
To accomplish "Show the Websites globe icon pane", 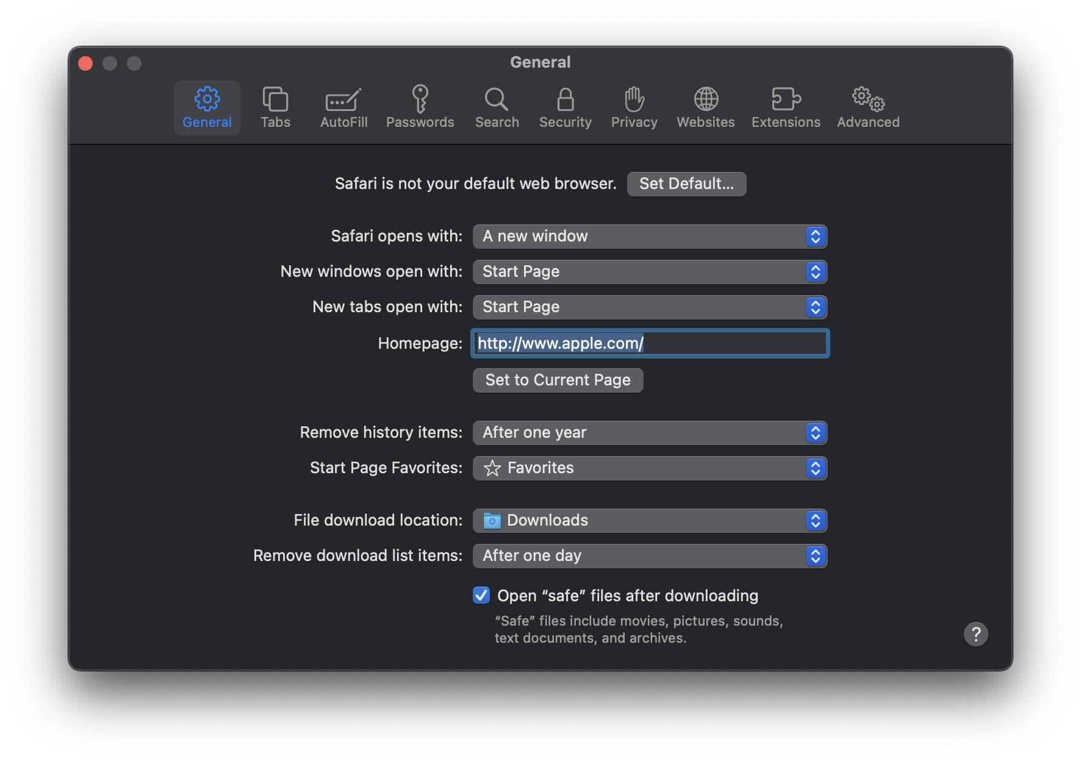I will [705, 107].
